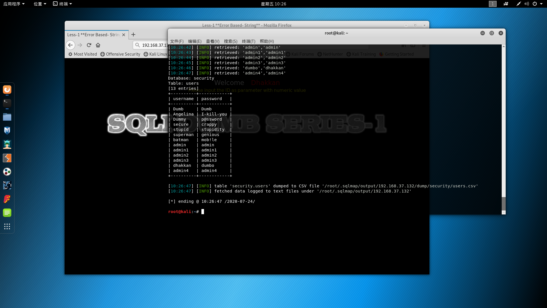Screen dimensions: 547x308
Task: Open the 搜索(S) terminal menu
Action: point(230,41)
